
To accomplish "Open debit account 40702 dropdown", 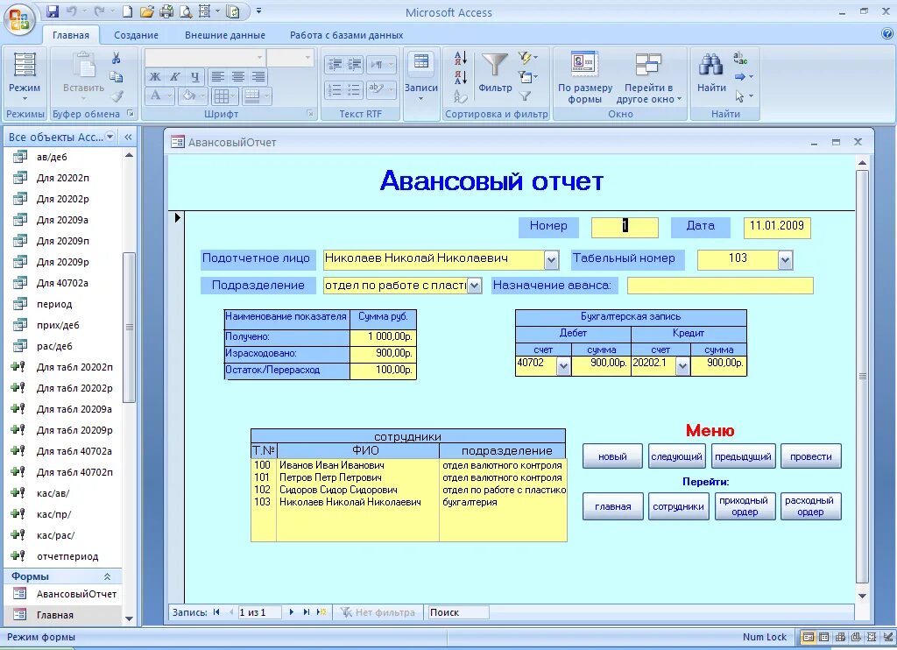I will pyautogui.click(x=563, y=366).
